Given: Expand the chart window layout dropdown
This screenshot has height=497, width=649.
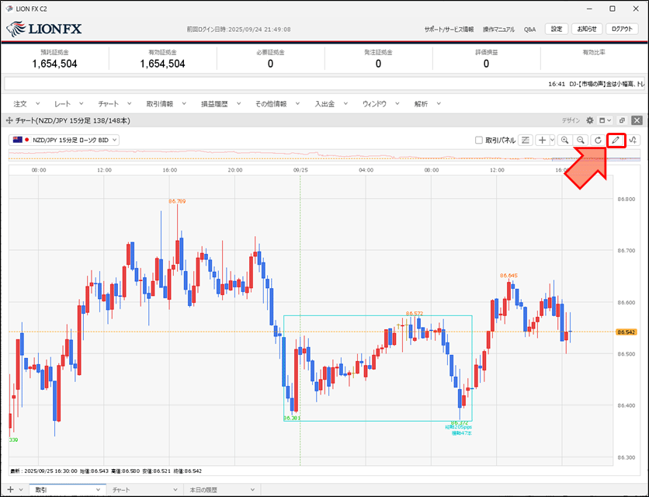Looking at the screenshot, I should coord(603,121).
